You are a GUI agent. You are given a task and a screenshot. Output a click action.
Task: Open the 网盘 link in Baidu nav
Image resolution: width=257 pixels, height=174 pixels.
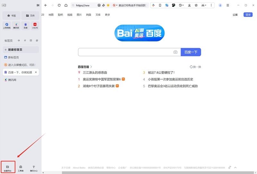pyautogui.click(x=89, y=15)
